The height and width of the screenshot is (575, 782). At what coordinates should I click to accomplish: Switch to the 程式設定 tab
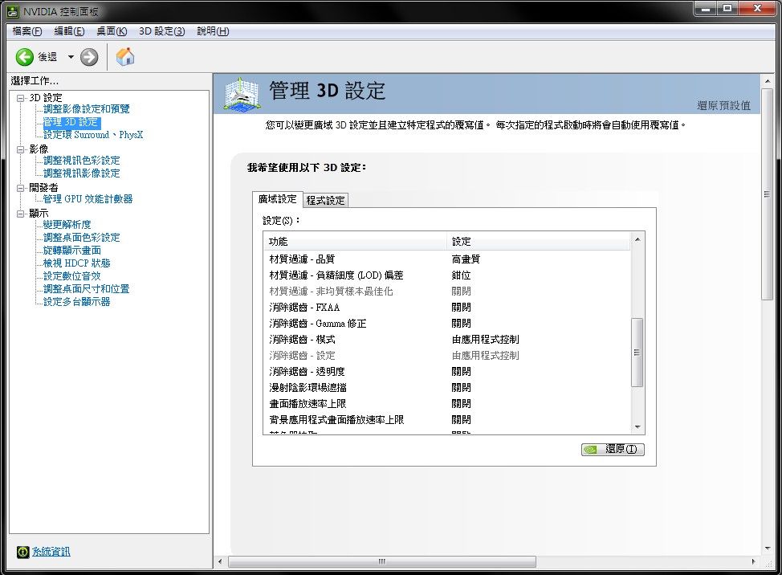325,200
